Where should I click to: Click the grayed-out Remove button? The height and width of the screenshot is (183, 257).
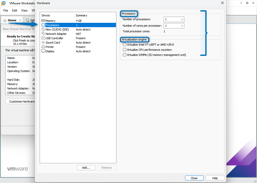107,167
